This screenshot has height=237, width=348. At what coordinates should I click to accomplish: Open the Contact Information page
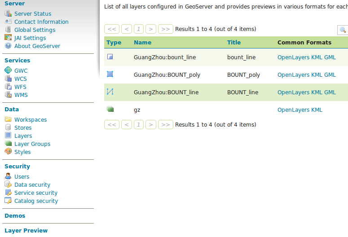[41, 22]
